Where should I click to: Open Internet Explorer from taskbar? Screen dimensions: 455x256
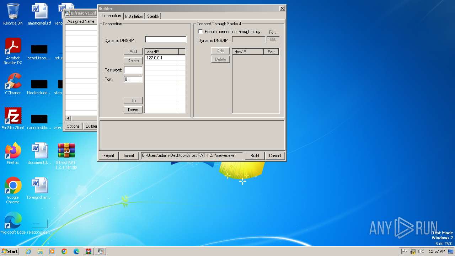point(28,251)
